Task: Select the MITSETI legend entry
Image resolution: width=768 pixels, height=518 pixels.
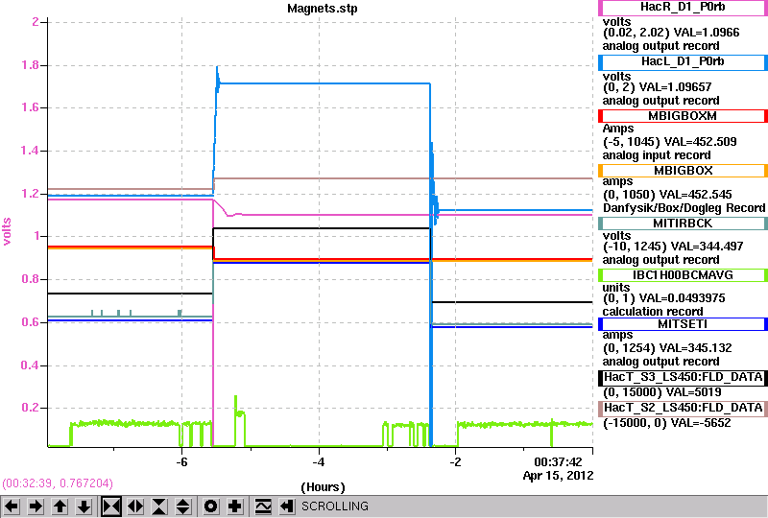Action: pos(683,324)
